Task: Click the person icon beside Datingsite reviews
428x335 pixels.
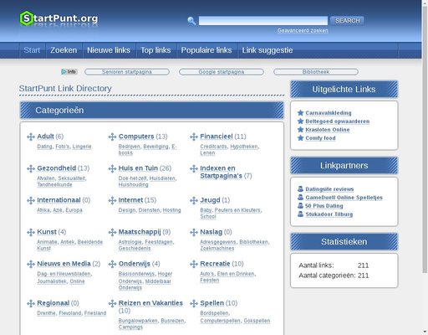Action: coord(300,189)
